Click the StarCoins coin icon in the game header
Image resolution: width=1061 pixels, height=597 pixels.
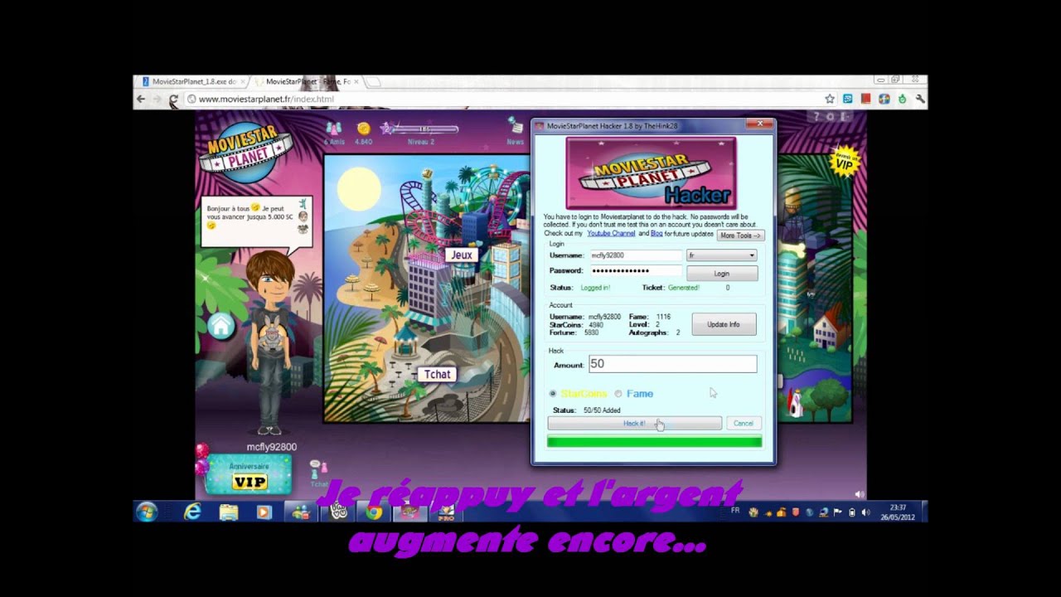[363, 129]
